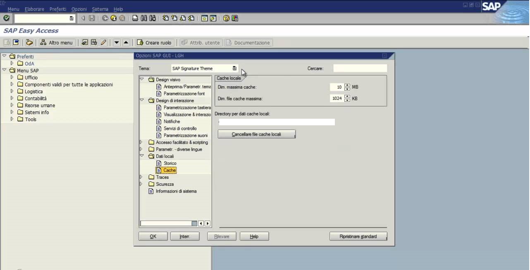Click the Move Favorites Up arrow icon
Screen dimensions: 530x270
tap(126, 42)
